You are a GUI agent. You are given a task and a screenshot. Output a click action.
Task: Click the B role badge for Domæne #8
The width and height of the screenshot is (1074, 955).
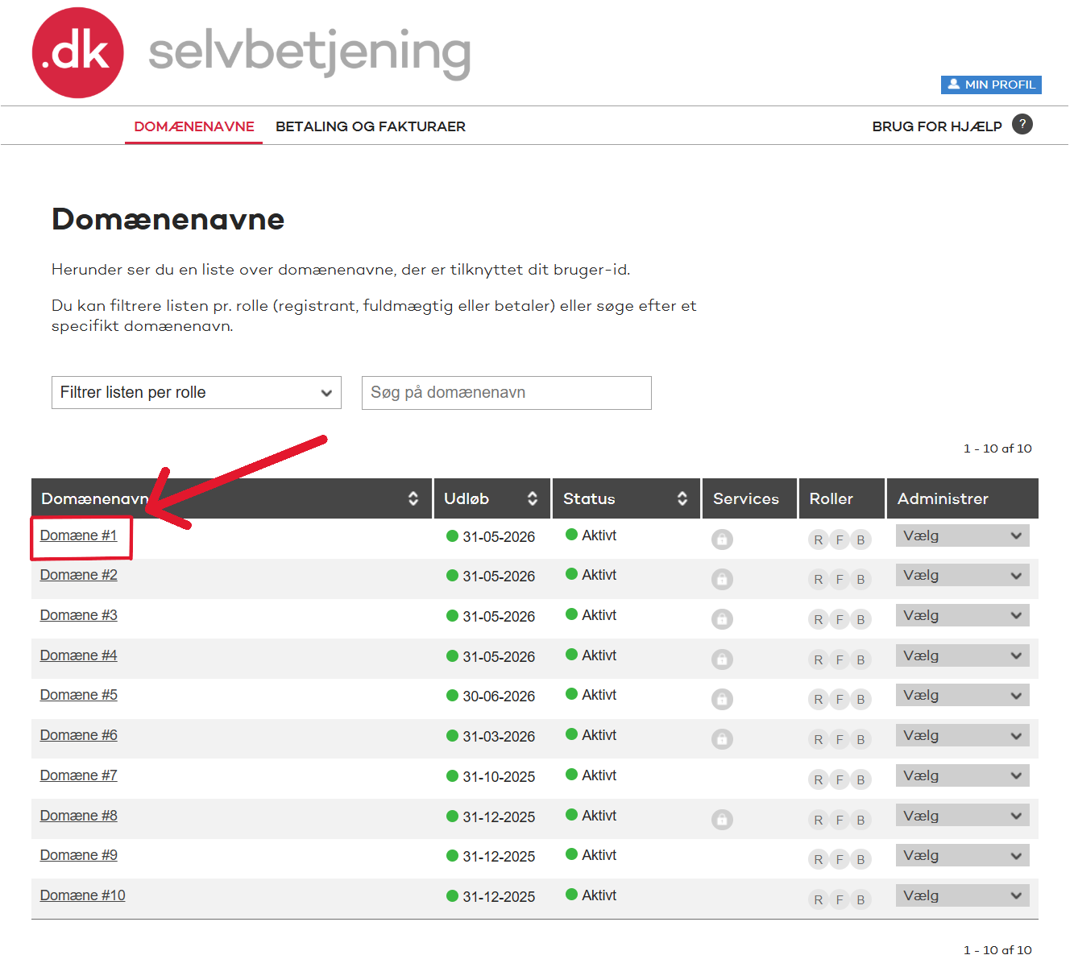860,820
